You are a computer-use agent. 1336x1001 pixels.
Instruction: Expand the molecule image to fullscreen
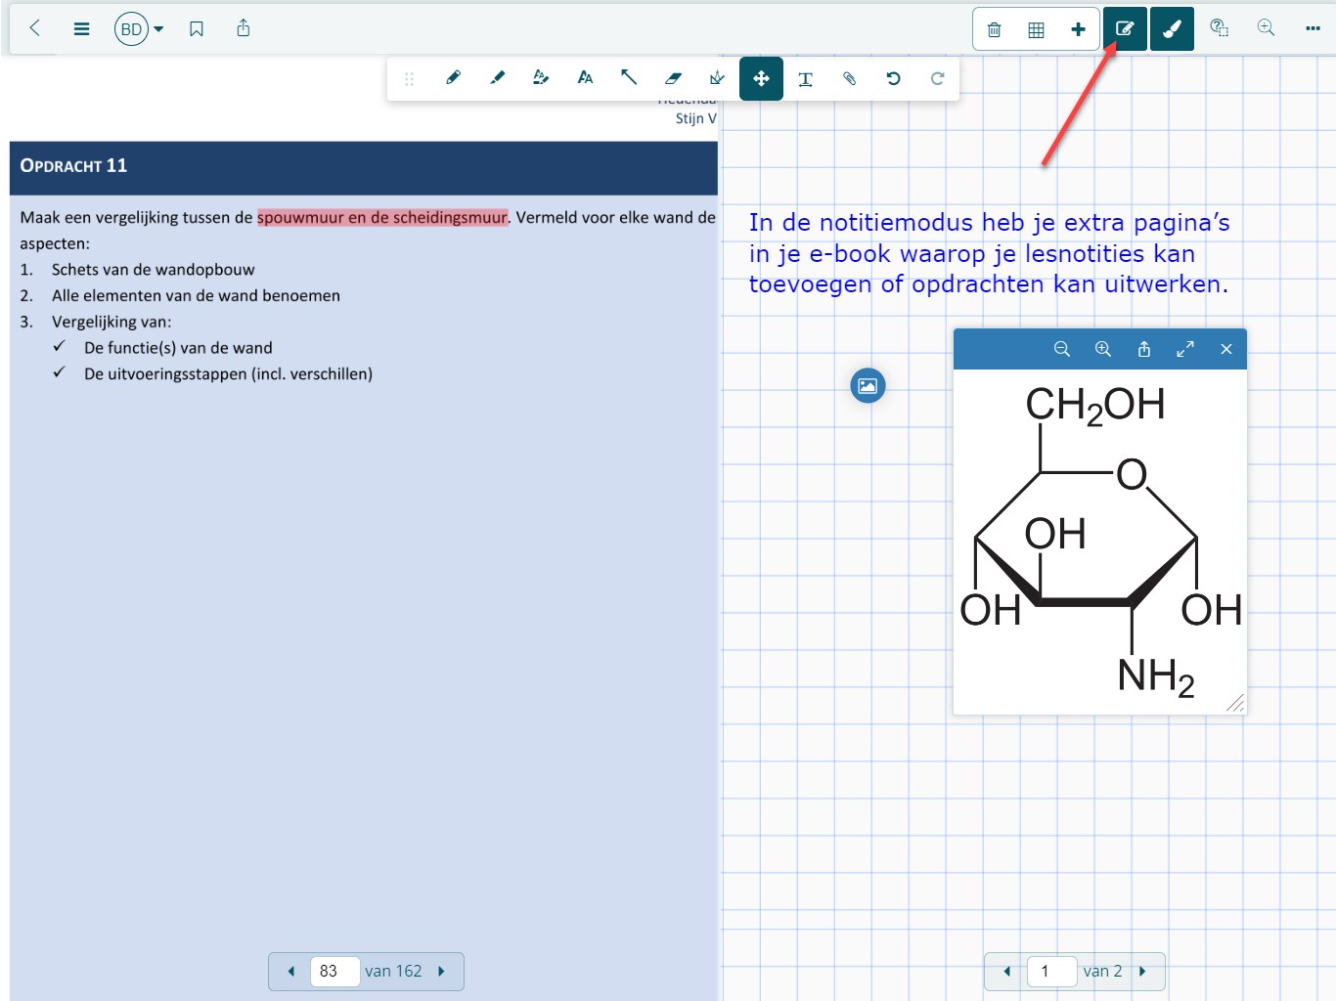pos(1185,349)
